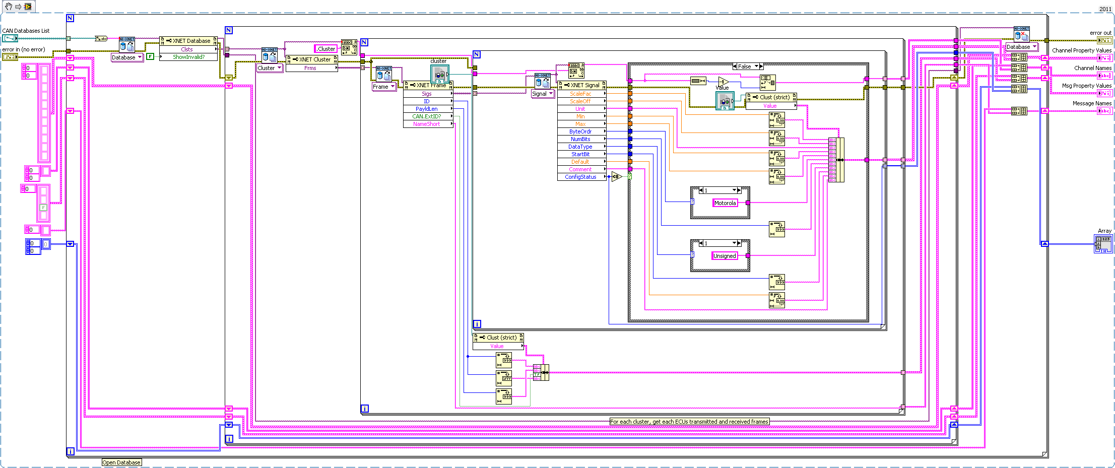Click the NI-XNET node above the Signal selector
The image size is (1115, 468).
point(543,81)
